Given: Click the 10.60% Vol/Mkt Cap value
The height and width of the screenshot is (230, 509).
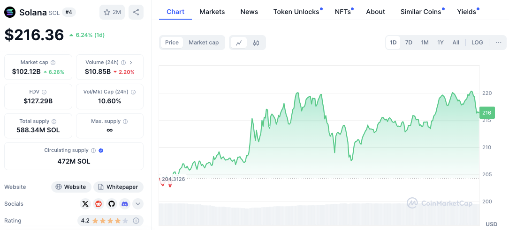Looking at the screenshot, I should point(109,101).
